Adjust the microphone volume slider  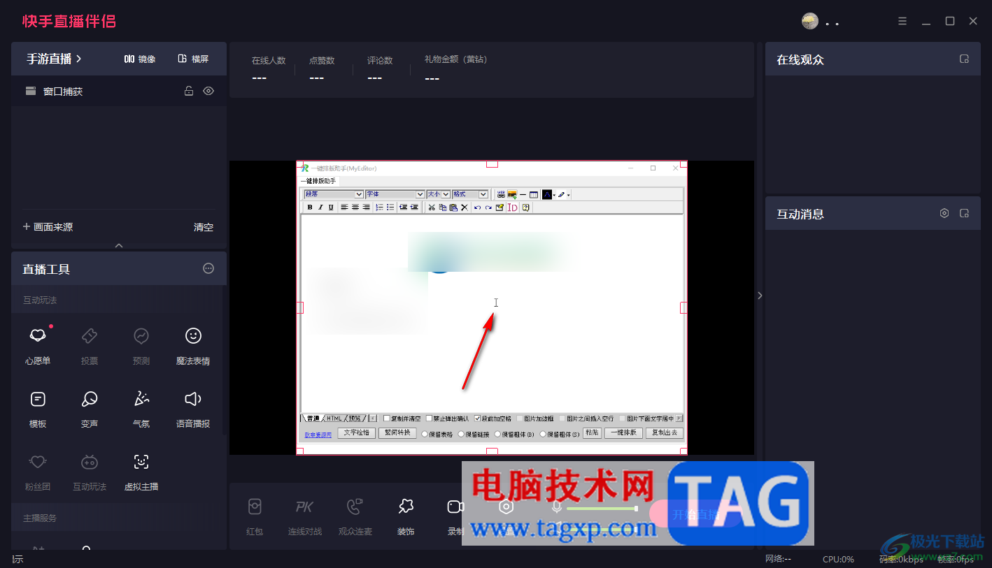602,509
